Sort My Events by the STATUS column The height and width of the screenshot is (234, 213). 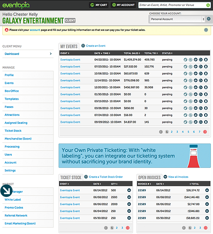167,53
